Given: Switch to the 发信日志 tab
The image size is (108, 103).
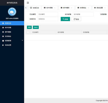Looking at the screenshot, I should pyautogui.click(x=35, y=8).
